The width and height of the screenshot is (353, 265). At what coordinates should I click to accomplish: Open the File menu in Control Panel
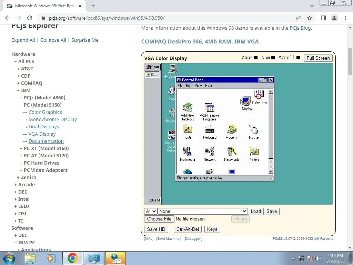point(180,86)
